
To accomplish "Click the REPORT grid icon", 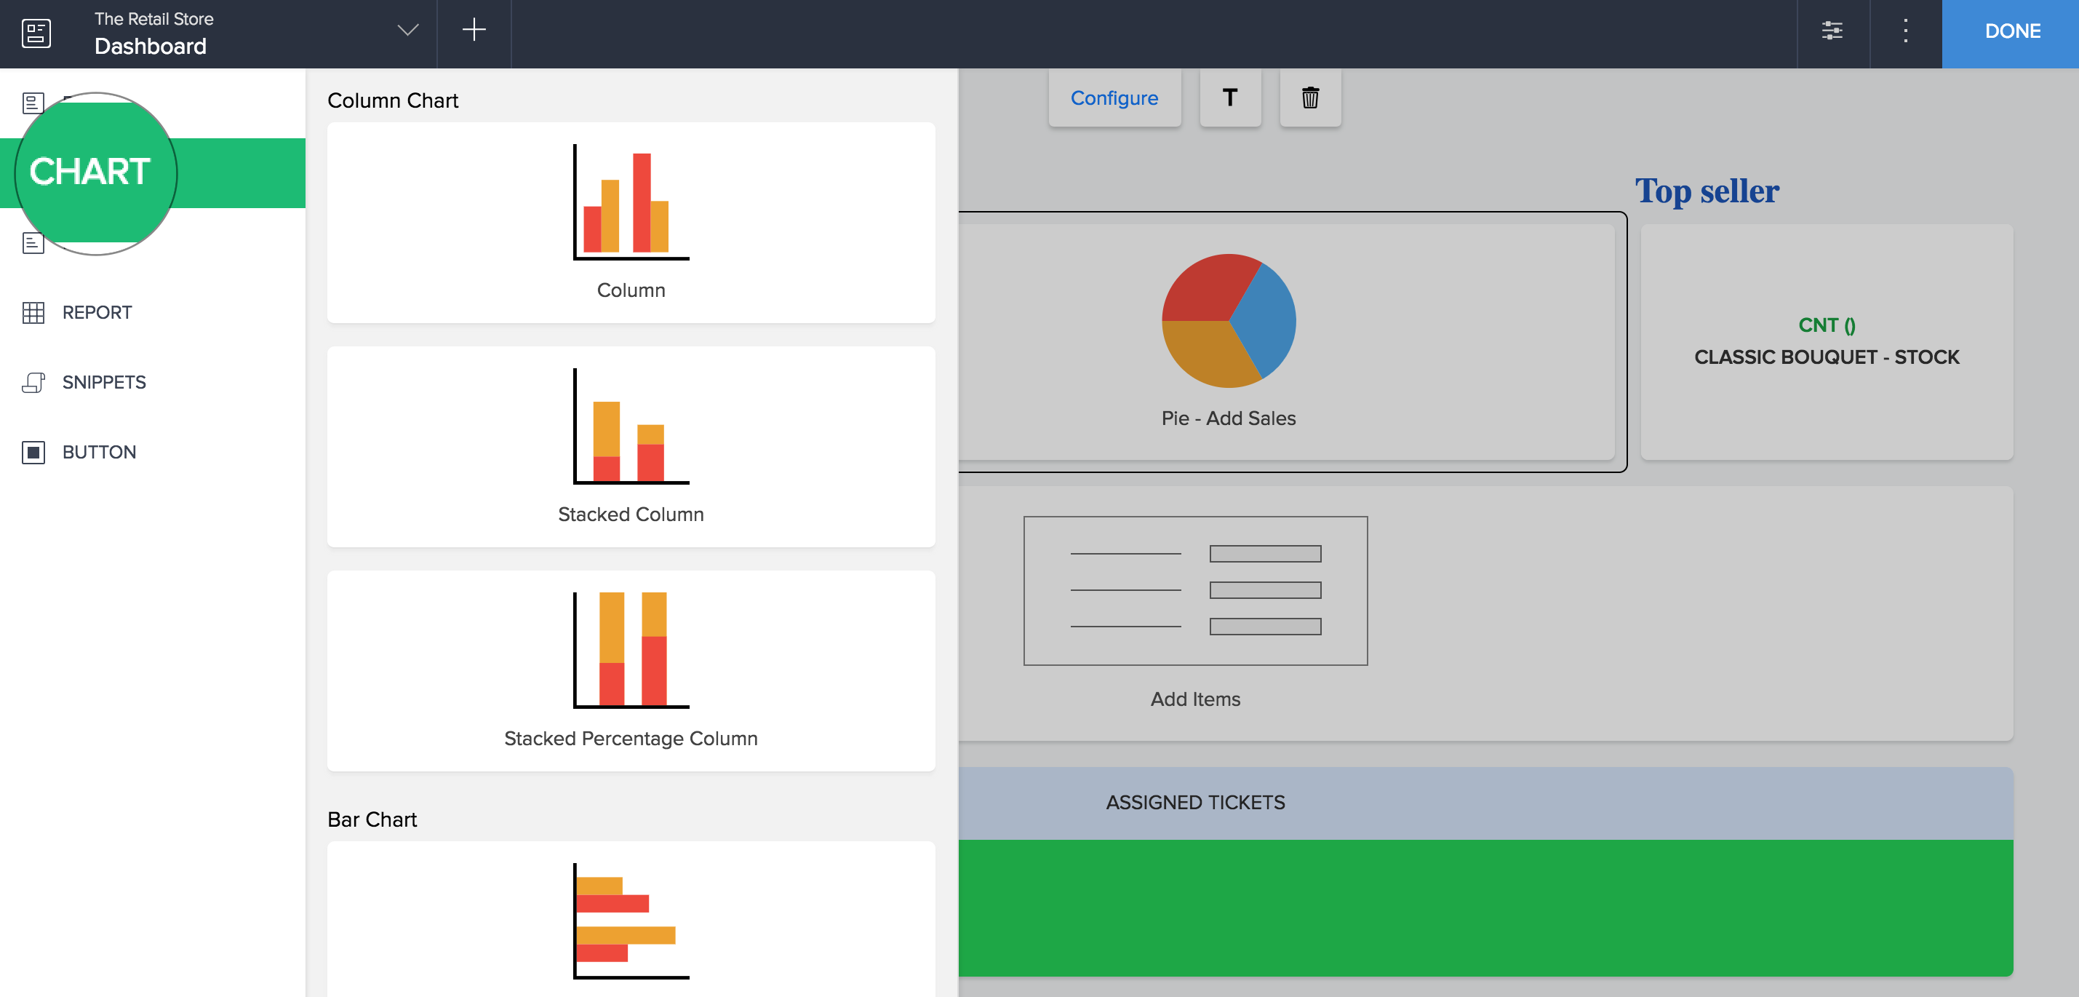I will point(33,312).
